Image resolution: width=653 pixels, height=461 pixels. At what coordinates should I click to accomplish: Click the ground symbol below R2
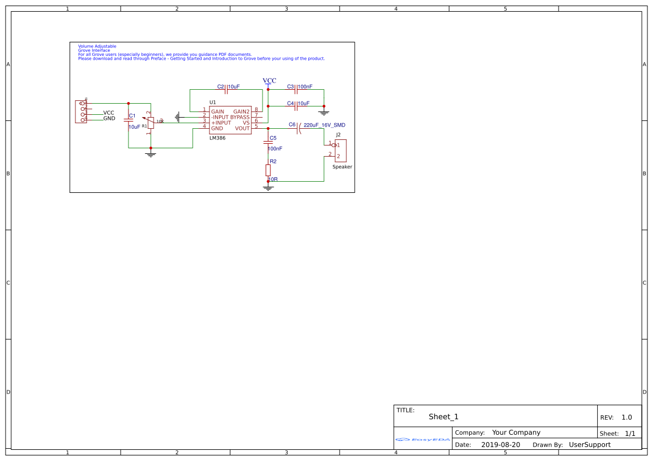pyautogui.click(x=268, y=187)
